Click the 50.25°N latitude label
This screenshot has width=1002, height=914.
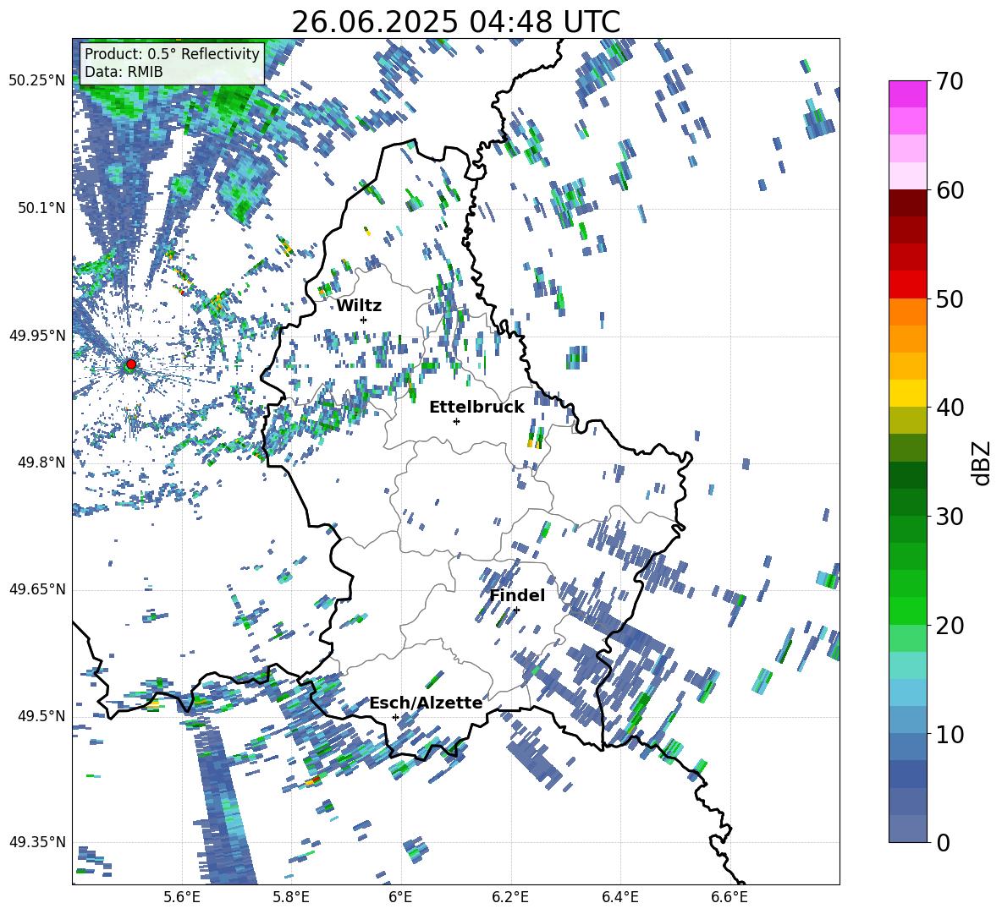coord(37,81)
